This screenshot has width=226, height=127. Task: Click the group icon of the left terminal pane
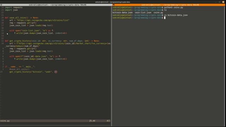point(1,5)
